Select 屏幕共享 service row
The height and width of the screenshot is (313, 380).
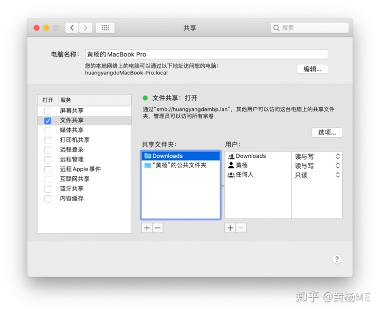point(84,111)
